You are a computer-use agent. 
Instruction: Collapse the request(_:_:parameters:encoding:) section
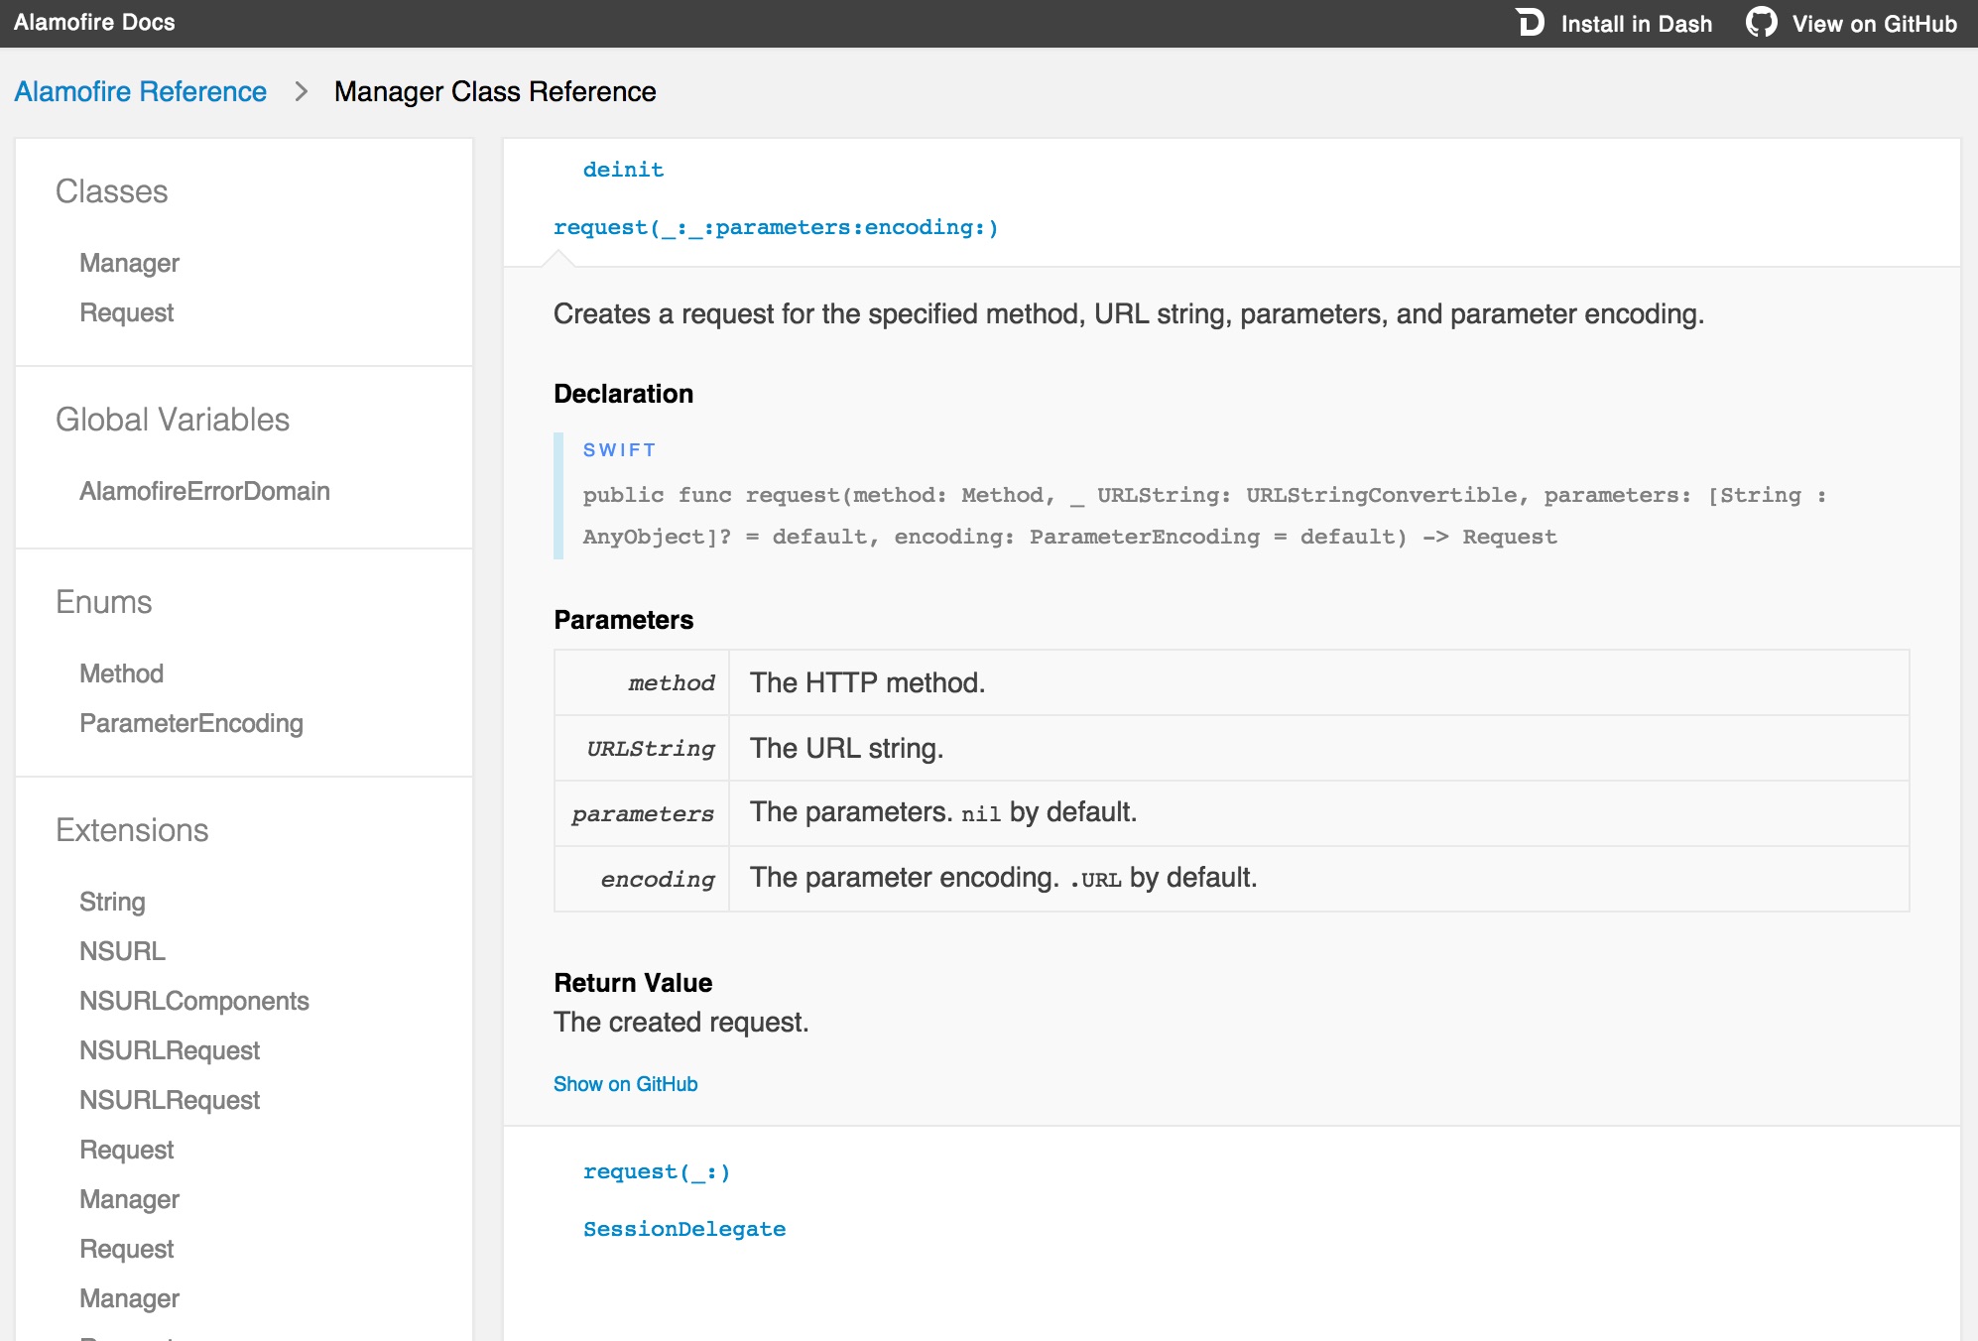[775, 227]
